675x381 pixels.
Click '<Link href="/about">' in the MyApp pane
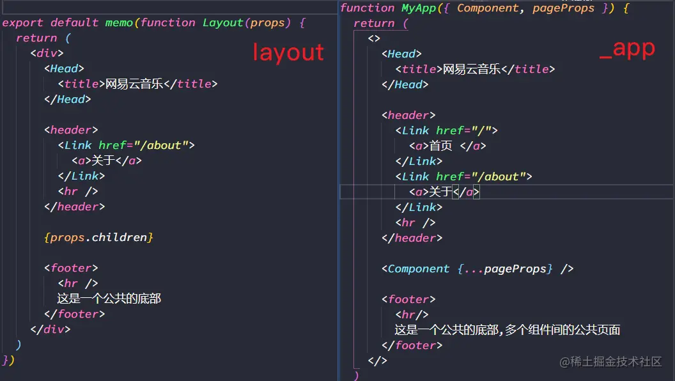coord(463,176)
